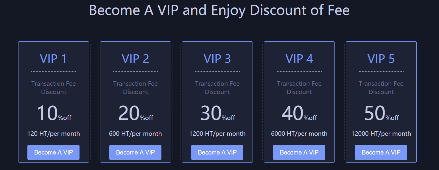Select the VIP 1 card title
The width and height of the screenshot is (439, 170).
coord(53,59)
